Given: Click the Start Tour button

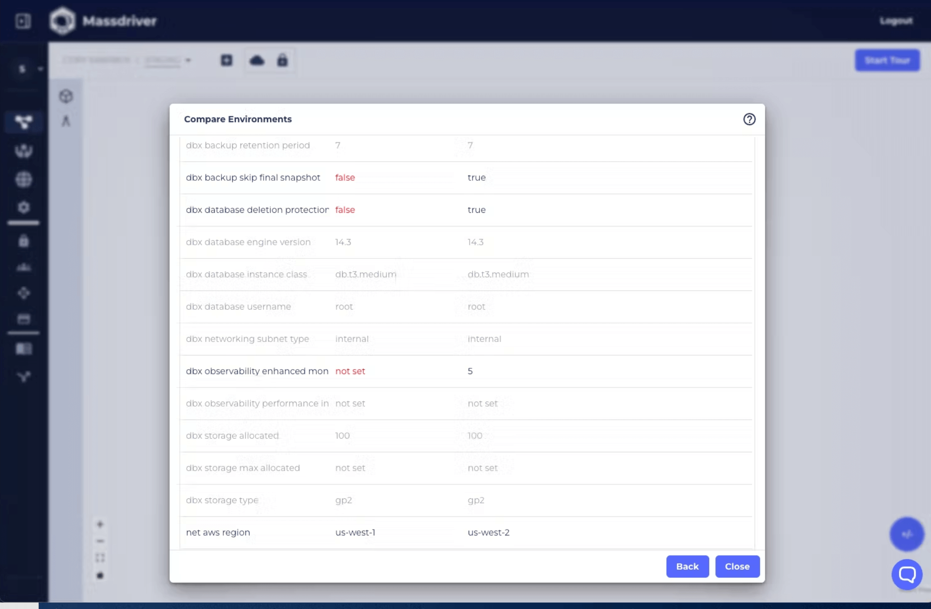Looking at the screenshot, I should click(887, 60).
